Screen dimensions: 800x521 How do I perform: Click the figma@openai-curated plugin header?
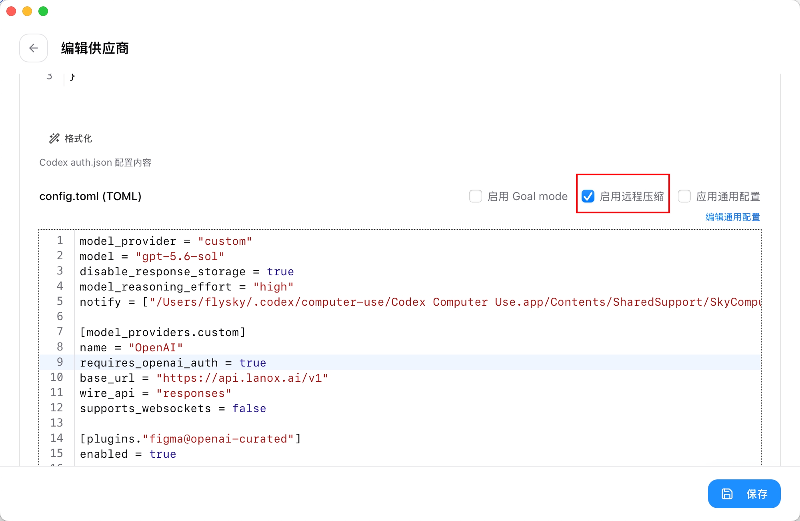pos(190,439)
